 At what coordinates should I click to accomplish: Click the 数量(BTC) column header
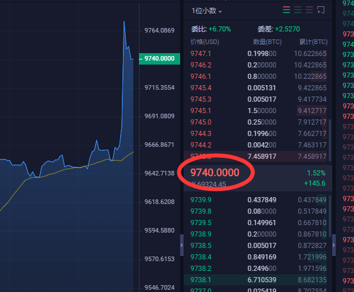pyautogui.click(x=264, y=42)
